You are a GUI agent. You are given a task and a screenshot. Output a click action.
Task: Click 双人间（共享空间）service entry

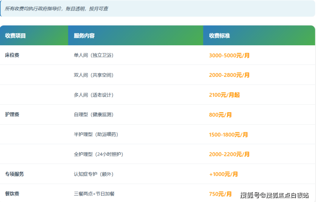[x=94, y=75]
